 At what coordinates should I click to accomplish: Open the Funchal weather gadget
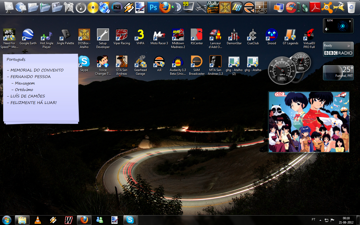[338, 73]
